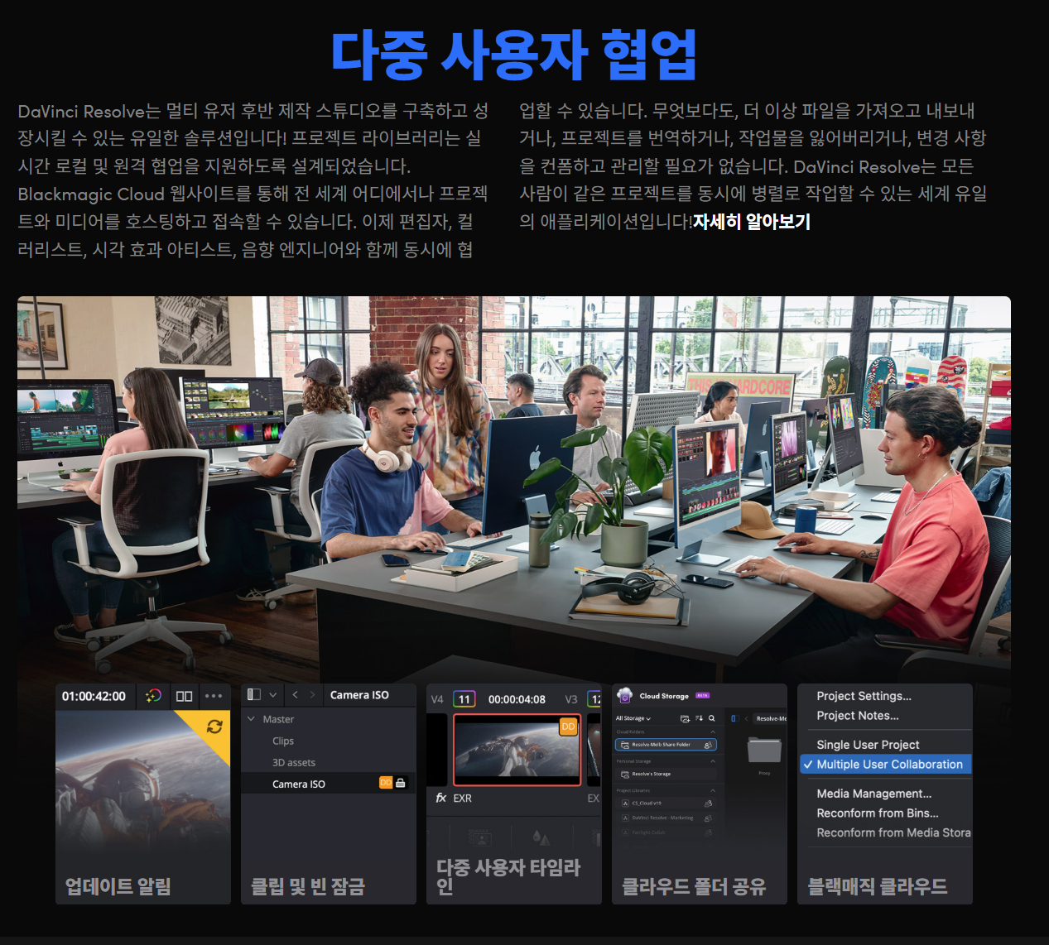The height and width of the screenshot is (945, 1049).
Task: Select DaVinci Resolve - Marketing library
Action: point(666,818)
